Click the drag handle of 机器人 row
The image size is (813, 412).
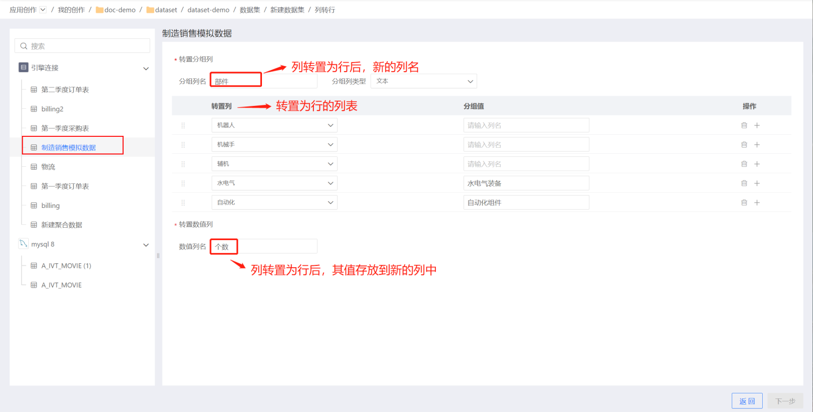point(183,126)
